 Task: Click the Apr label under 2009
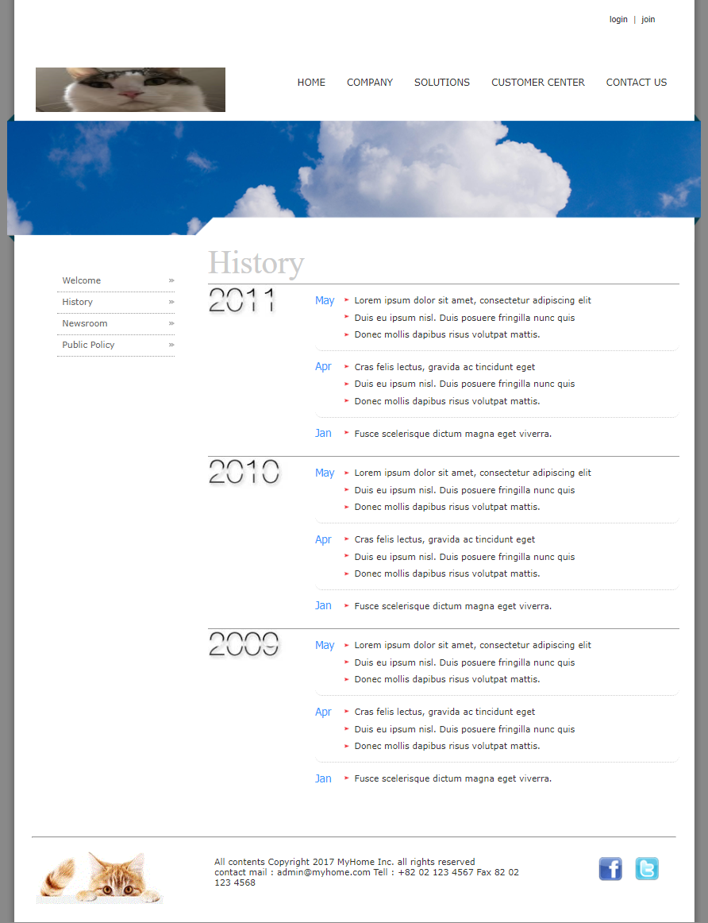point(323,713)
